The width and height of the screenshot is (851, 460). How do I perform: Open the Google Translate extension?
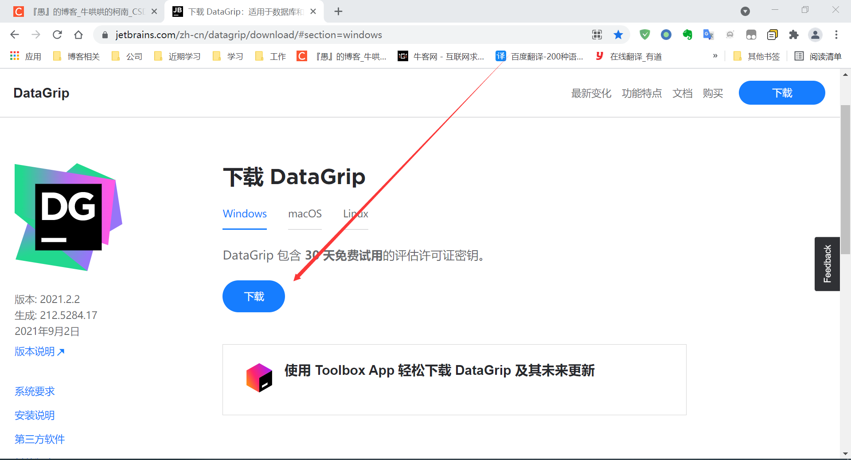pyautogui.click(x=709, y=35)
